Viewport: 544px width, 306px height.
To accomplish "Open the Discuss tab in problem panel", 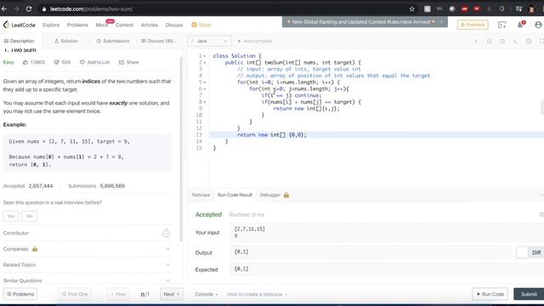I will point(159,41).
